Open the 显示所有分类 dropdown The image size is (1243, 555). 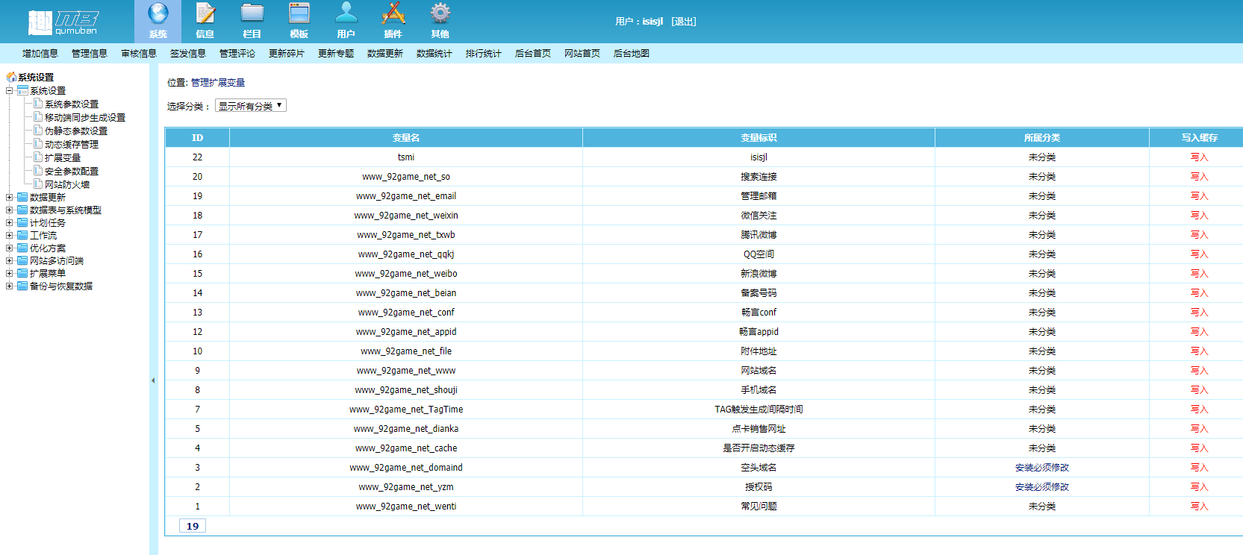coord(251,106)
